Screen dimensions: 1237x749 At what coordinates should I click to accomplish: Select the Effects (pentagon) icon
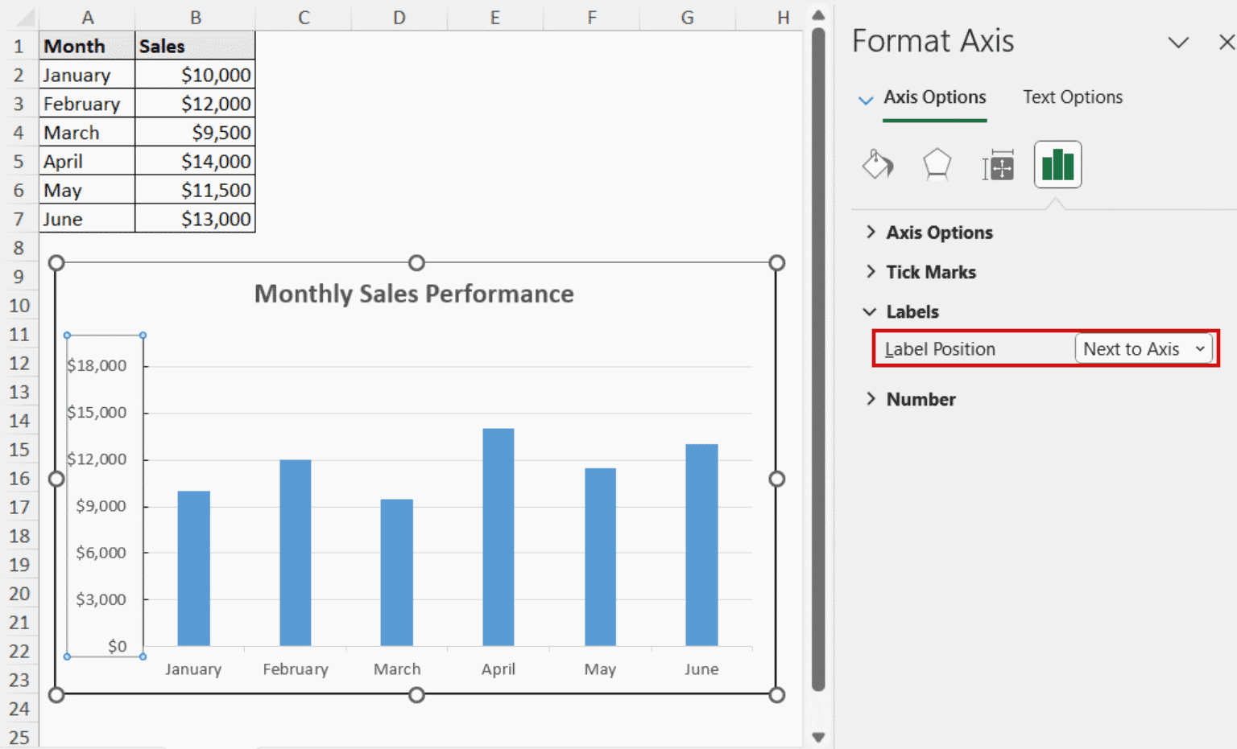937,164
